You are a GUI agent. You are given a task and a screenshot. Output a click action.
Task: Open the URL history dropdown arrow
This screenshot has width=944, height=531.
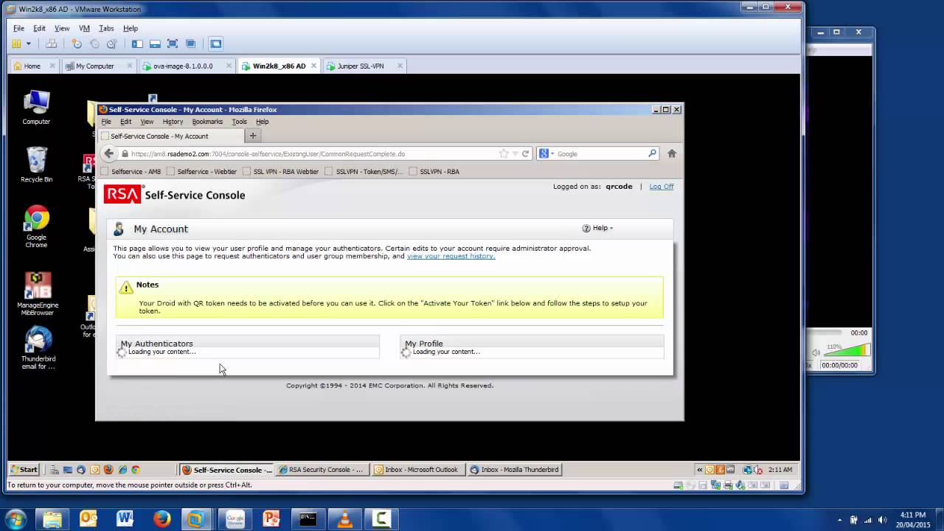point(516,153)
